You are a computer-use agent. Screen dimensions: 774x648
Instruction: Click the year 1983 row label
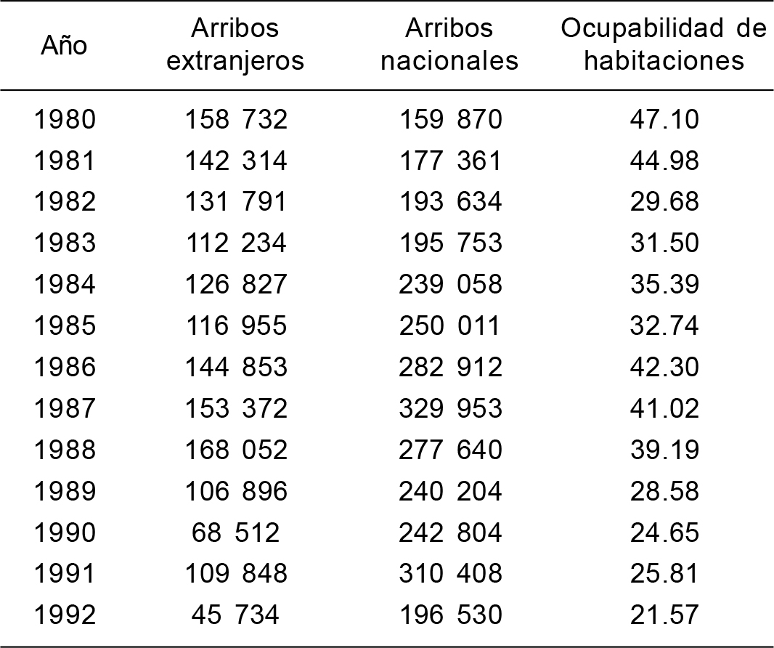(x=65, y=243)
